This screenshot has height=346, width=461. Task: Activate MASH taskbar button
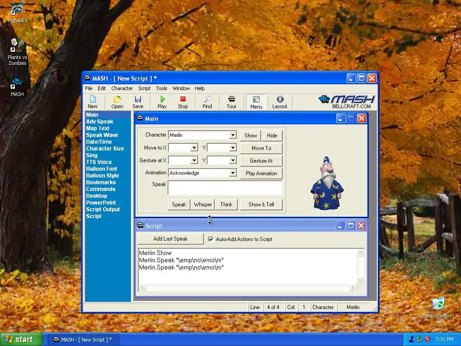[83, 340]
